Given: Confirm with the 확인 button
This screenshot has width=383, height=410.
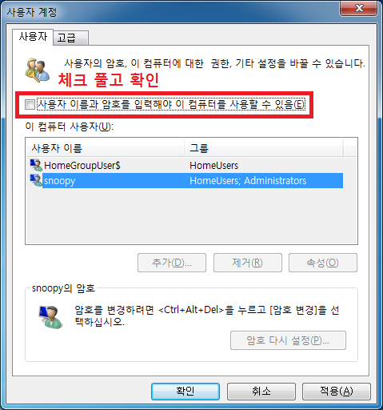Looking at the screenshot, I should [x=186, y=392].
